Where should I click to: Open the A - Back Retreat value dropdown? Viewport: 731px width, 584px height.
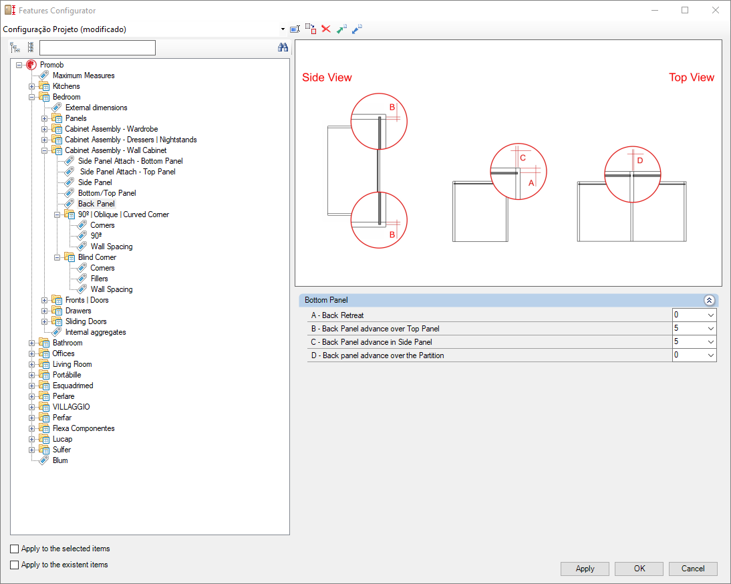coord(710,315)
